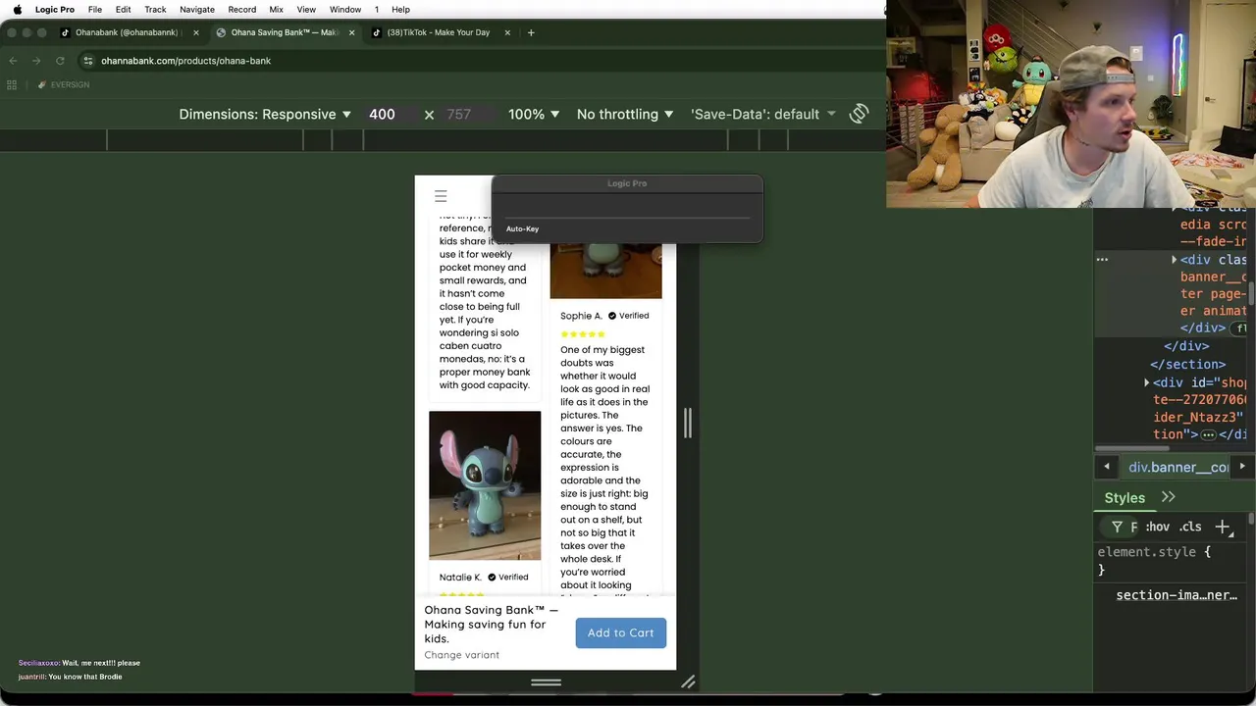Open the apps grid in bookmarks bar
This screenshot has width=1256, height=706.
point(12,85)
